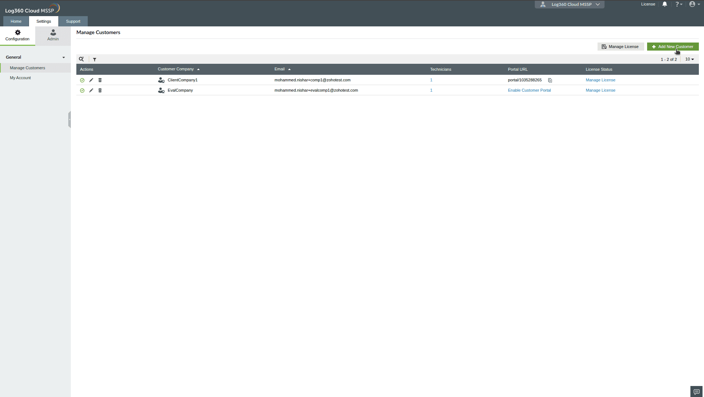Open notifications using the bell icon
The width and height of the screenshot is (704, 397).
tap(665, 4)
